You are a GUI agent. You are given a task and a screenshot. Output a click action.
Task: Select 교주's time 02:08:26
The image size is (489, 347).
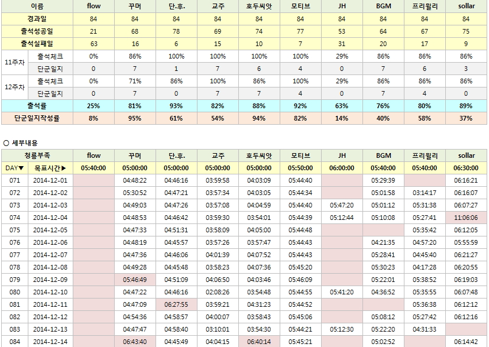click(x=218, y=292)
